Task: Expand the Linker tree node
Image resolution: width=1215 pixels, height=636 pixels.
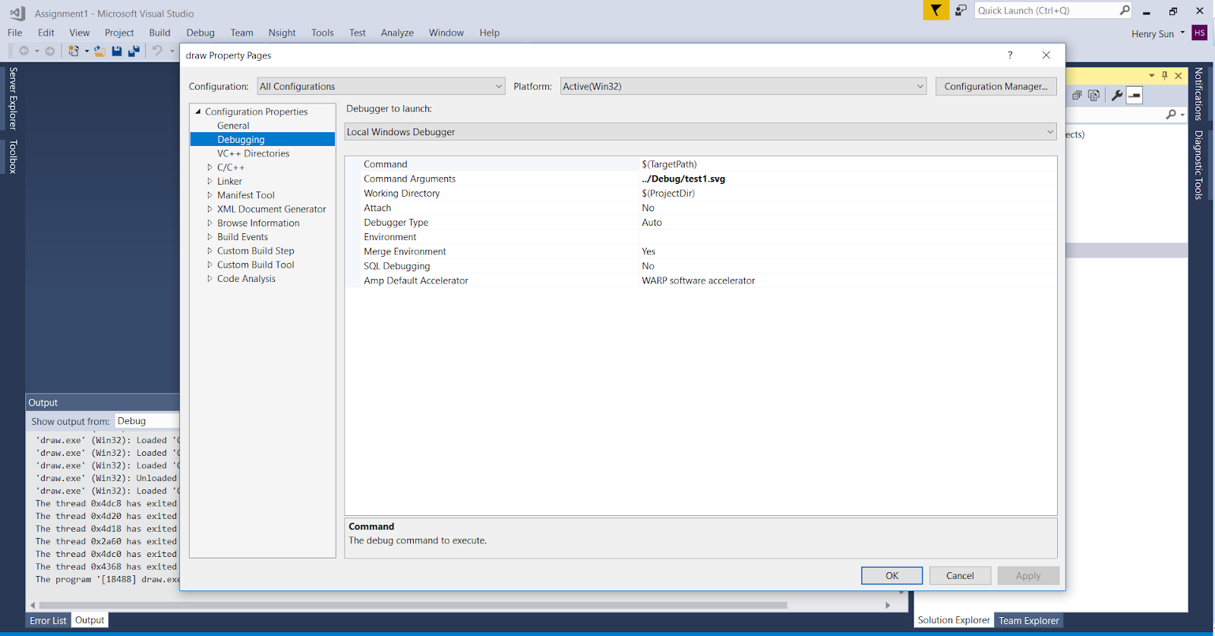Action: coord(210,181)
